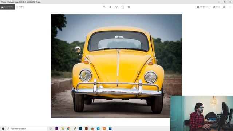Screen dimensions: 233x131
Task: Click the Type here to search box
Action: click(27, 128)
